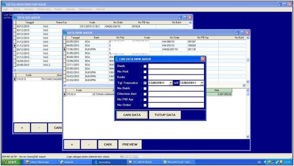Expand the end date dropdown after s/d
Viewport: 294px width, 166px height.
[202, 83]
